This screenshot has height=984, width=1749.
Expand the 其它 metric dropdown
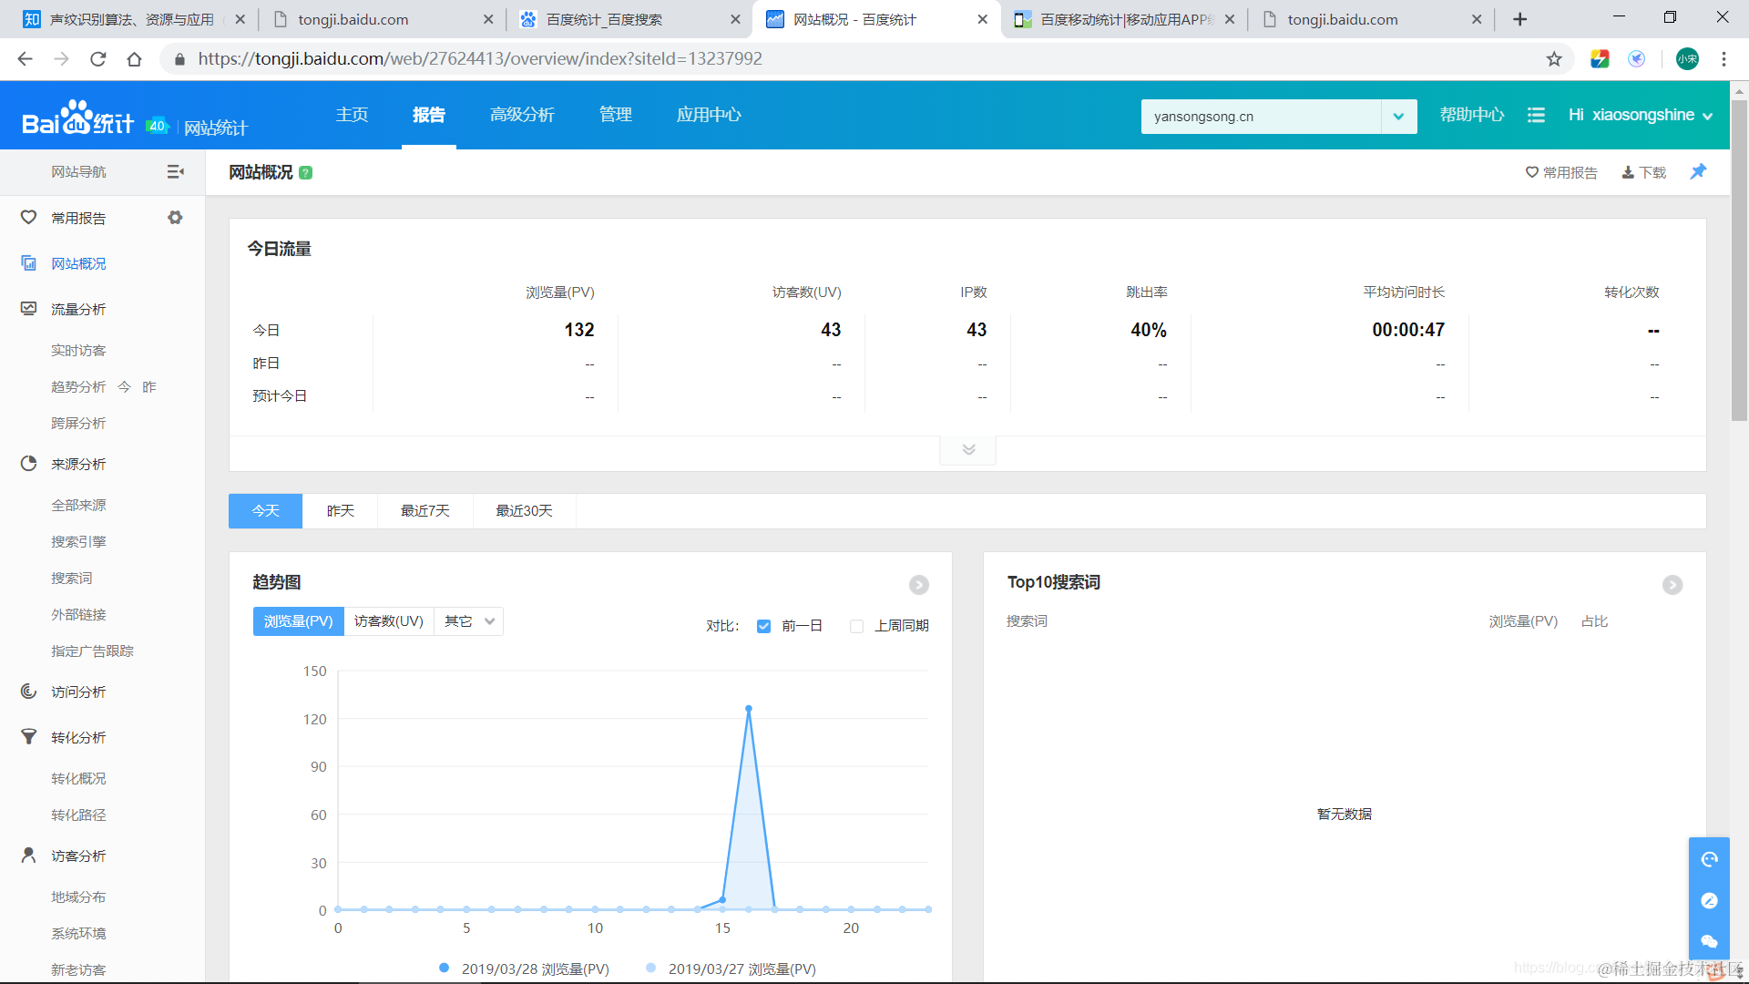tap(468, 621)
